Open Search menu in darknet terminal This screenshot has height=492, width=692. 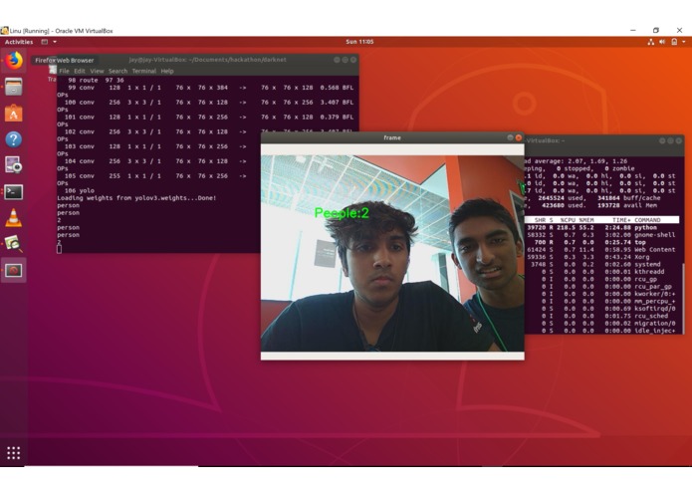117,71
